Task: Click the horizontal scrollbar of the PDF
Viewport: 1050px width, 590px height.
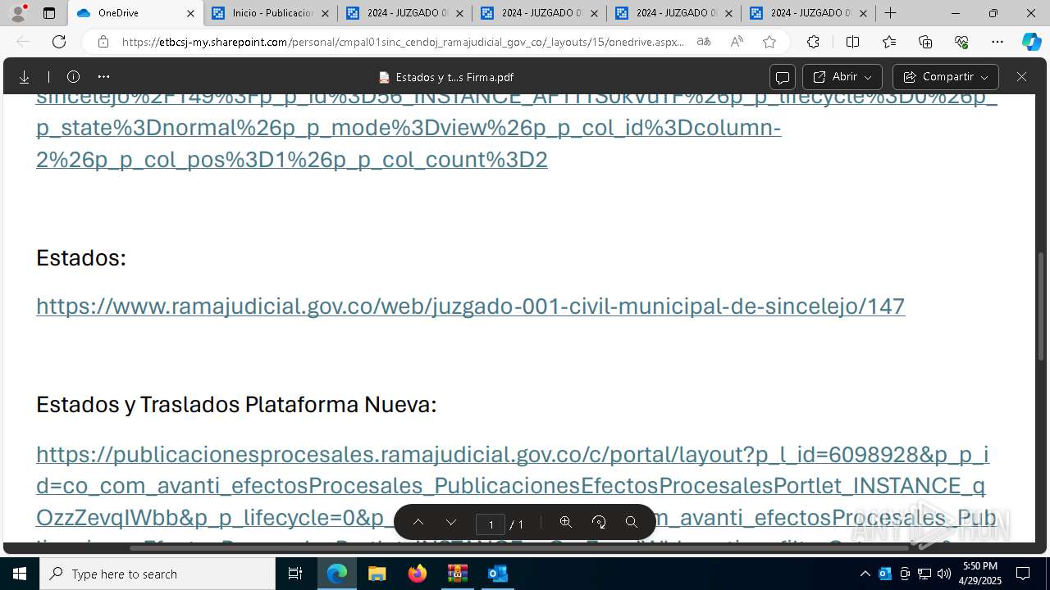Action: coord(519,547)
